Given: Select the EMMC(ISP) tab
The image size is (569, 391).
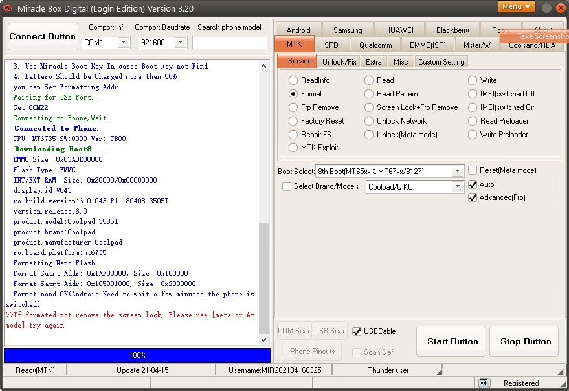Looking at the screenshot, I should click(427, 45).
